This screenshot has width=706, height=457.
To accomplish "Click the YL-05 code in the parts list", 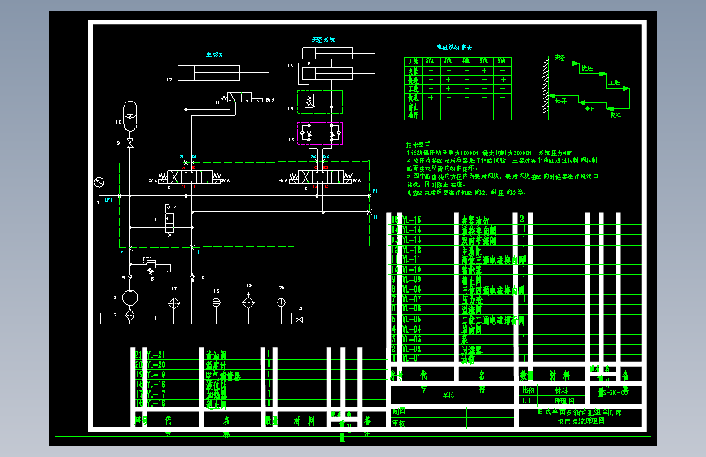I will [x=411, y=319].
